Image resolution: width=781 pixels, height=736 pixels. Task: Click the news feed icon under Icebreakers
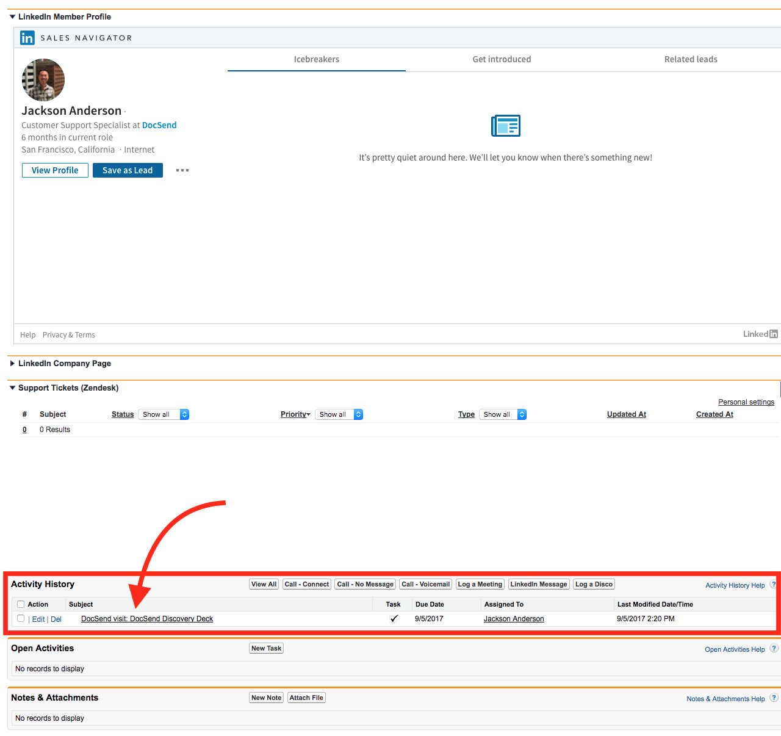(x=506, y=126)
